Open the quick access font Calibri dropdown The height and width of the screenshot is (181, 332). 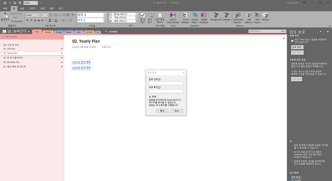pos(36,3)
